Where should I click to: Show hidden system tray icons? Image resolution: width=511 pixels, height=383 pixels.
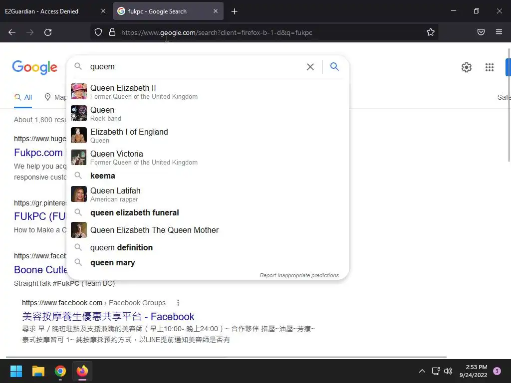coord(422,371)
